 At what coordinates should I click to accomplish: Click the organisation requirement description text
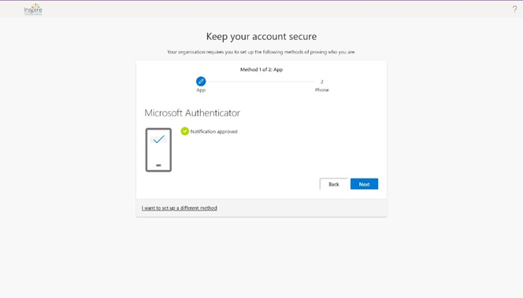coord(261,52)
